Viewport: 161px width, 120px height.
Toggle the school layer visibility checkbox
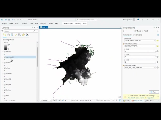(5, 68)
